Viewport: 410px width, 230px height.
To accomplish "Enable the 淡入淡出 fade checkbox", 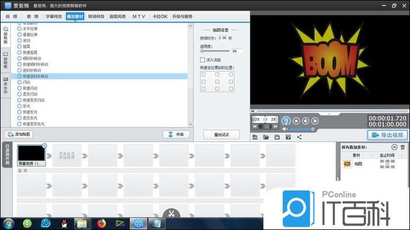I will pyautogui.click(x=203, y=60).
